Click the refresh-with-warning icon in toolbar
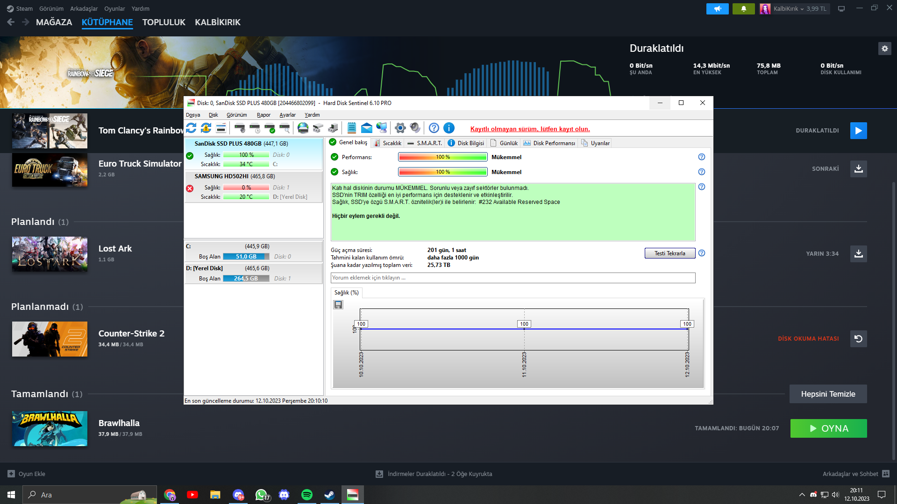 pyautogui.click(x=206, y=128)
